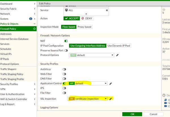Remove the ALL service with the X icon
This screenshot has width=170, height=117.
pyautogui.click(x=107, y=10)
